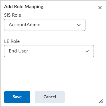Select the AccountAdmin text in SIS Role
Screen dimensions: 107x107
tap(24, 25)
